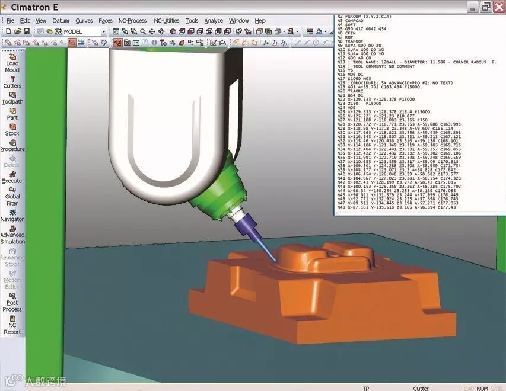506x391 pixels.
Task: Click the paint bucket fill color icon
Action: (x=319, y=31)
